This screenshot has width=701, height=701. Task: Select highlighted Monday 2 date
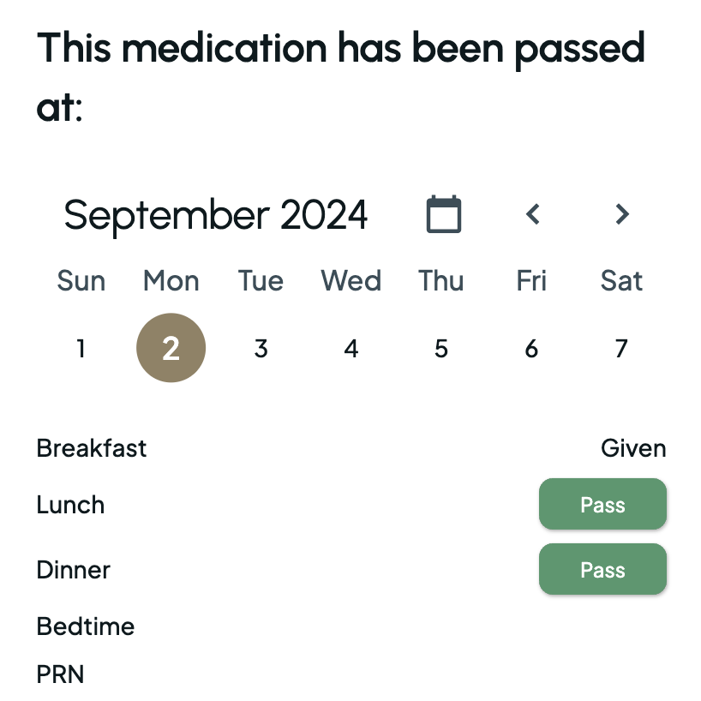point(171,348)
